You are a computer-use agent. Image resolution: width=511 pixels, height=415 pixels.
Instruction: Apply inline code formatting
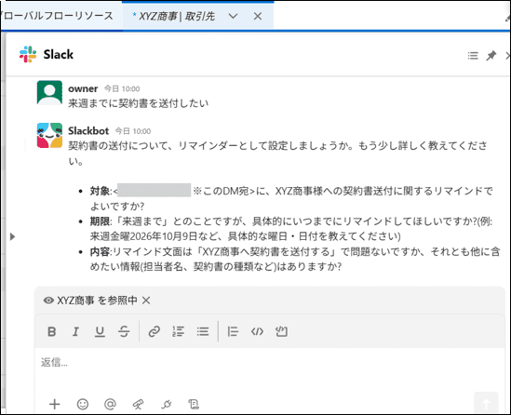point(257,331)
